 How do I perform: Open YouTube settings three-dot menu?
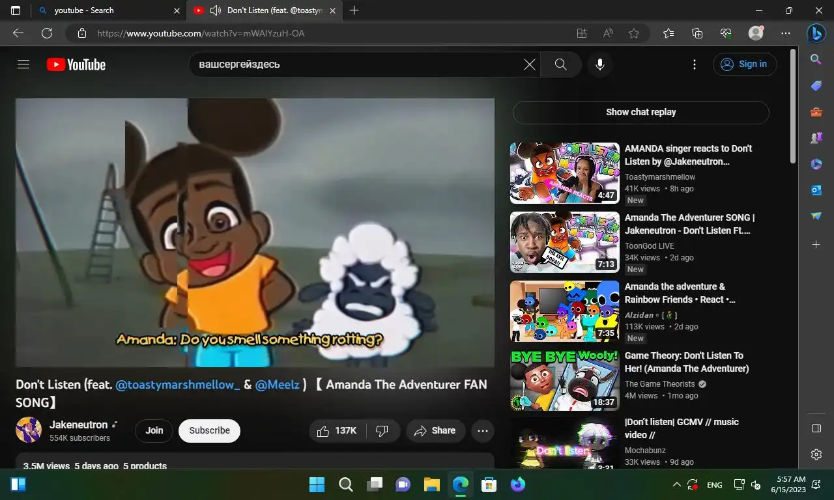coord(695,64)
